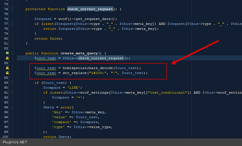Click the return false statement on line 80
The height and width of the screenshot is (146, 242).
pyautogui.click(x=48, y=38)
